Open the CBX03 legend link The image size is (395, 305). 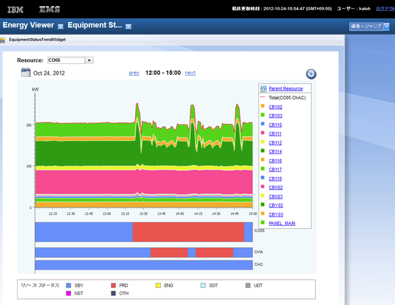pos(276,196)
